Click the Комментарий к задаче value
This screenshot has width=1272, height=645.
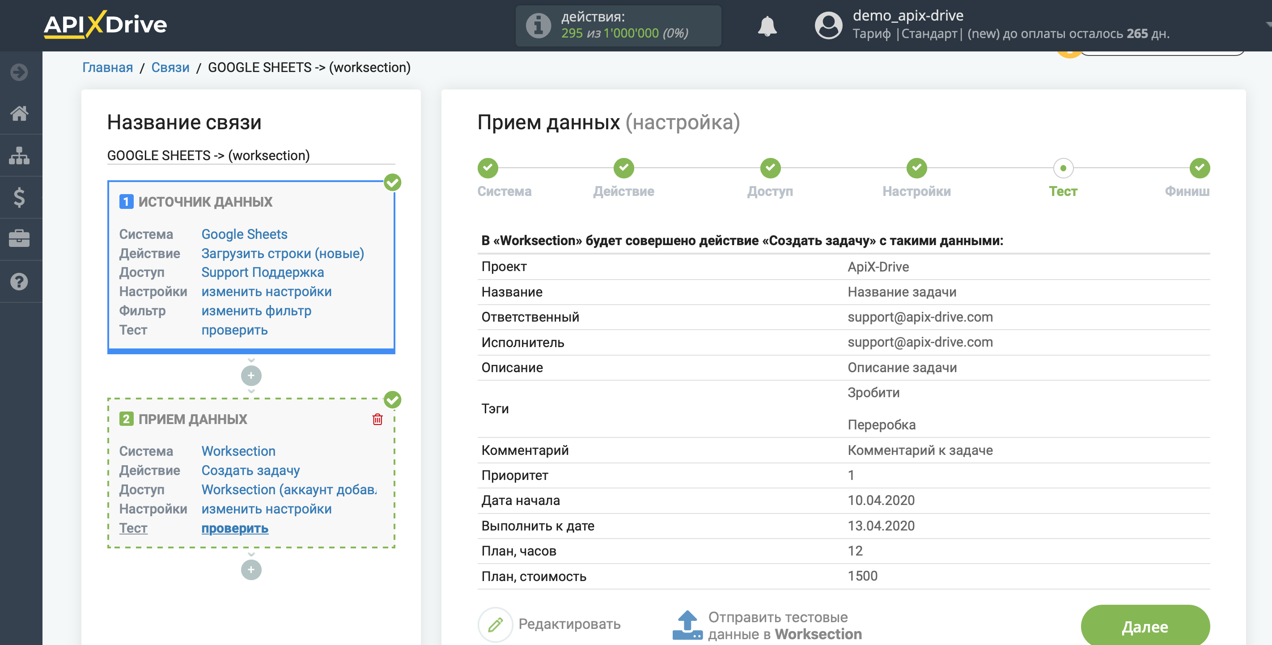(920, 450)
